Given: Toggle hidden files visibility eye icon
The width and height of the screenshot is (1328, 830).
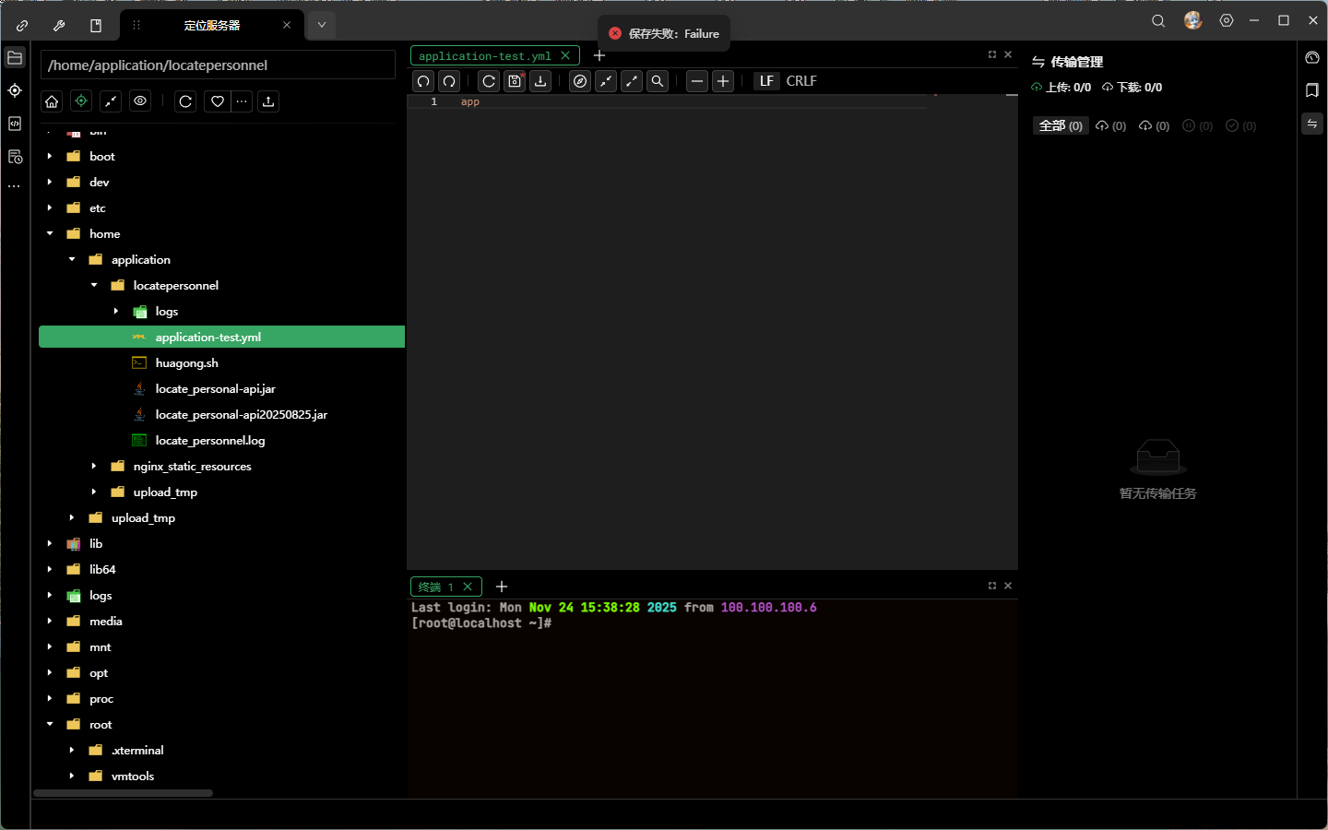Looking at the screenshot, I should 140,101.
